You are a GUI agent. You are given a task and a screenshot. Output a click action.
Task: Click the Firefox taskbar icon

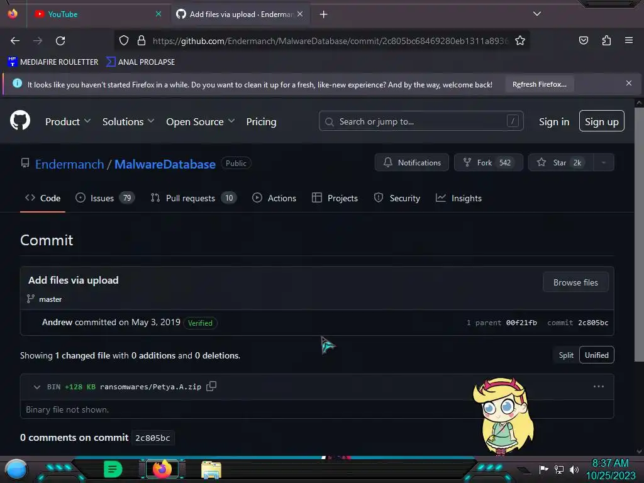(162, 469)
